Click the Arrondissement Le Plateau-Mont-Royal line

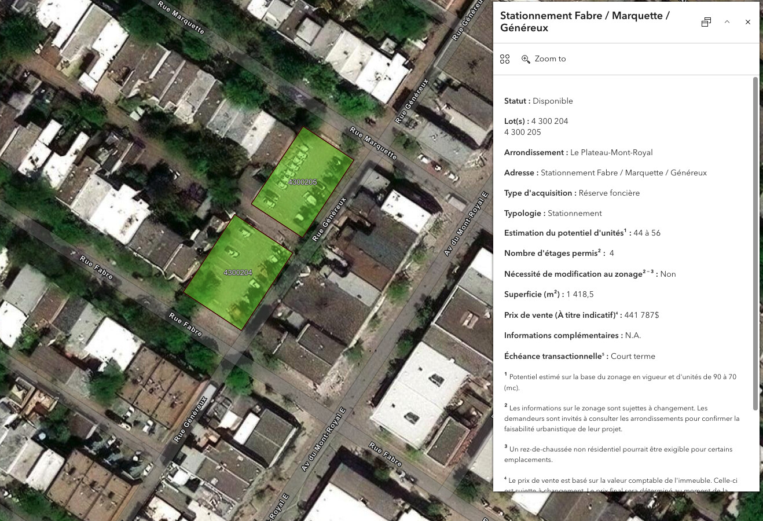578,153
